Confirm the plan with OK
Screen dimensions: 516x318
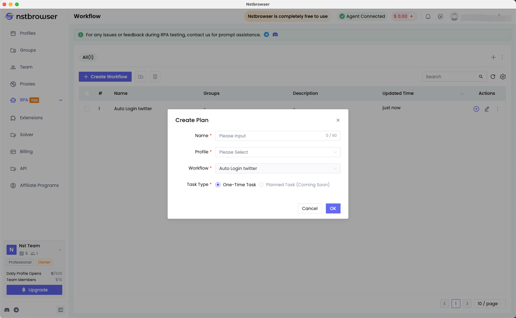pyautogui.click(x=333, y=208)
